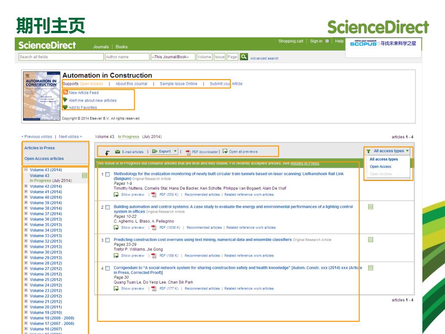This screenshot has height=334, width=445.
Task: Click Show preview icon for Building automation article
Action: coord(116,227)
